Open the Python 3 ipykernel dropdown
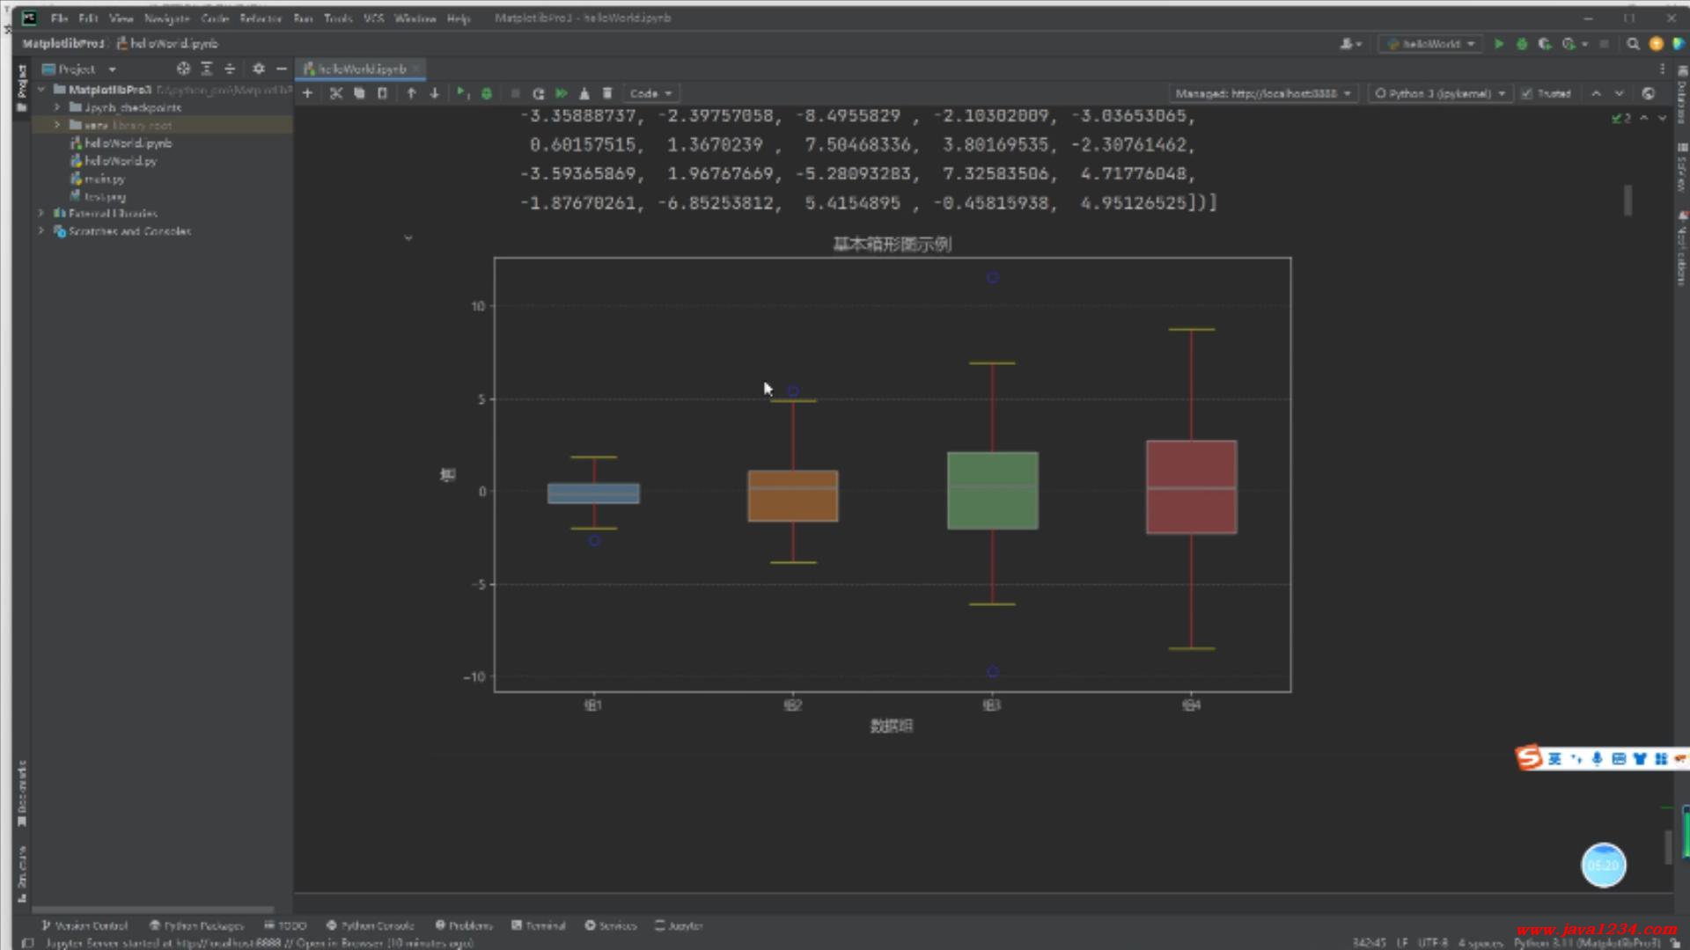Image resolution: width=1690 pixels, height=950 pixels. pyautogui.click(x=1438, y=93)
